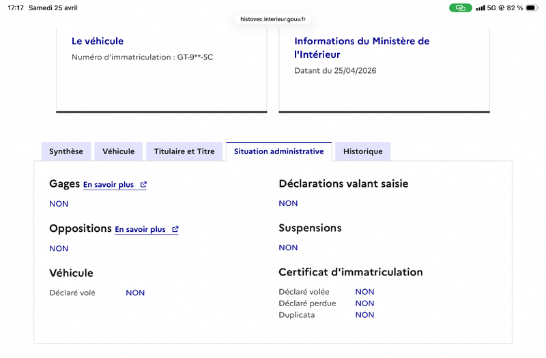Open external link icon beside Oppositions
This screenshot has height=358, width=546.
click(x=175, y=230)
